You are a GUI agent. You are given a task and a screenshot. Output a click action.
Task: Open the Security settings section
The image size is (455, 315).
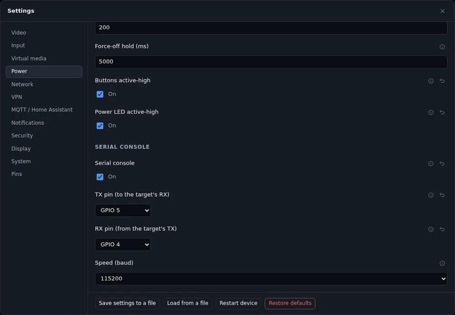(x=44, y=136)
